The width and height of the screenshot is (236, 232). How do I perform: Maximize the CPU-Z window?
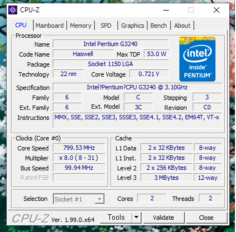click(191, 10)
